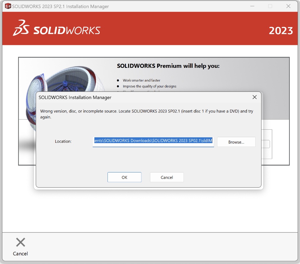Click the dialog title 'SOLIDWORKS Installation Manager'
The image size is (300, 264).
[x=75, y=97]
